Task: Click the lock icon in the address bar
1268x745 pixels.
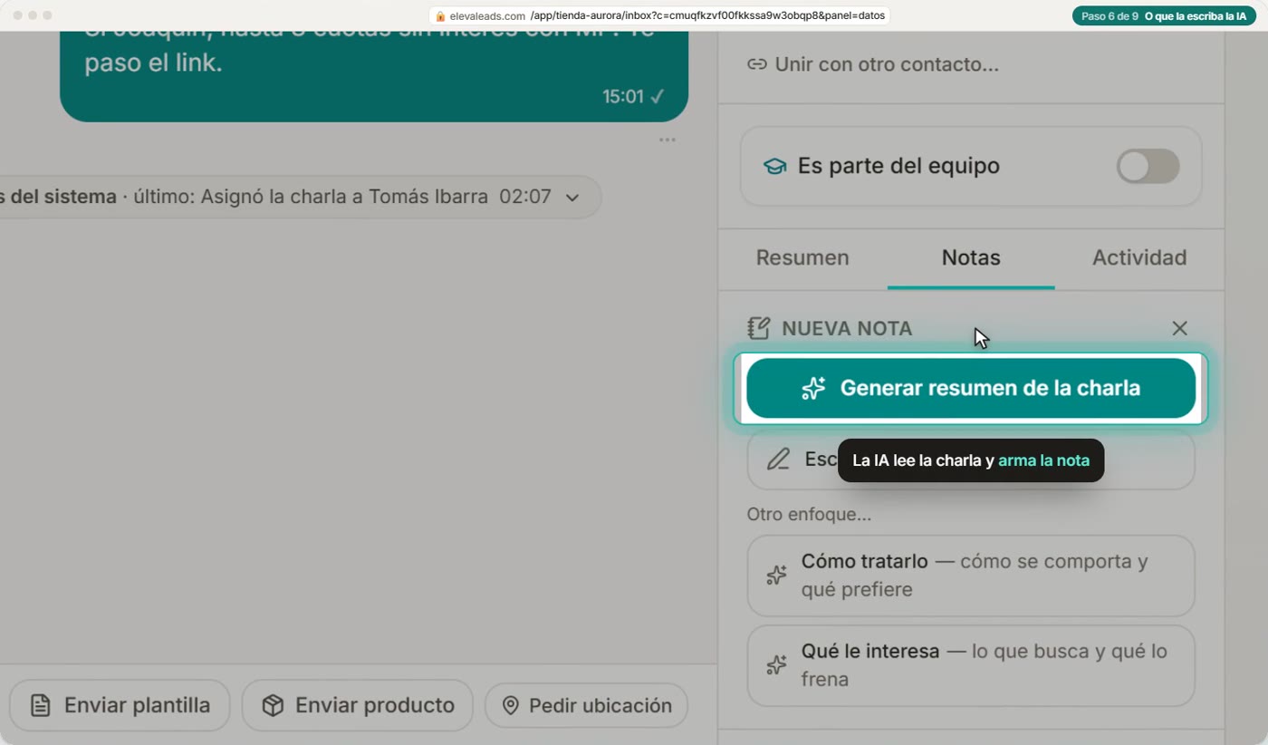Action: (440, 16)
